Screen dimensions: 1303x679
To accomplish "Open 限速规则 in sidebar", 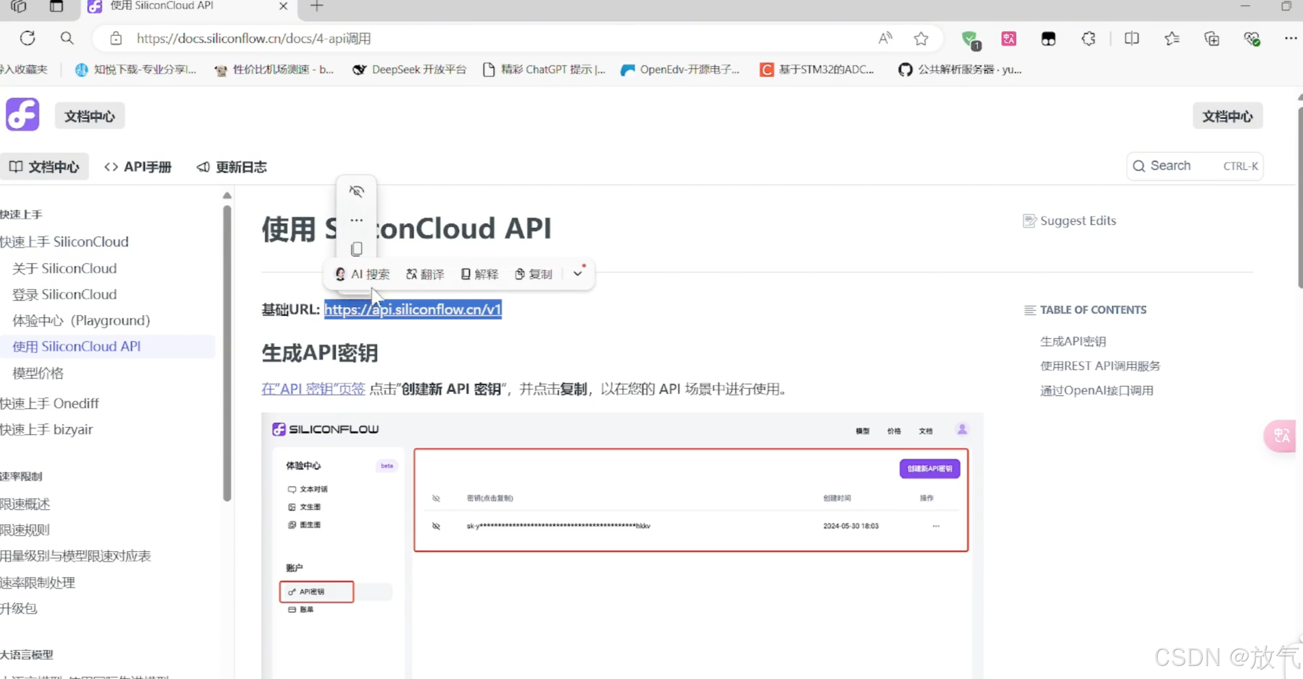I will click(x=25, y=530).
